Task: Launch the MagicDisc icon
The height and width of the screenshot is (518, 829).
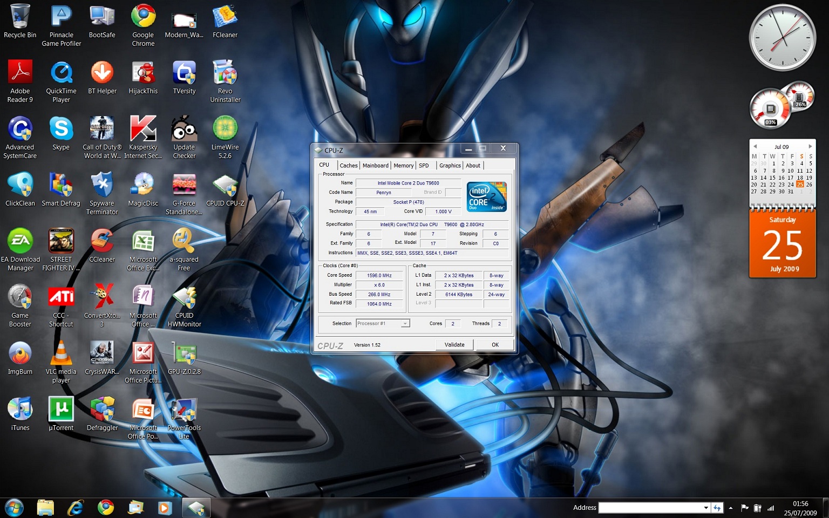Action: tap(143, 190)
